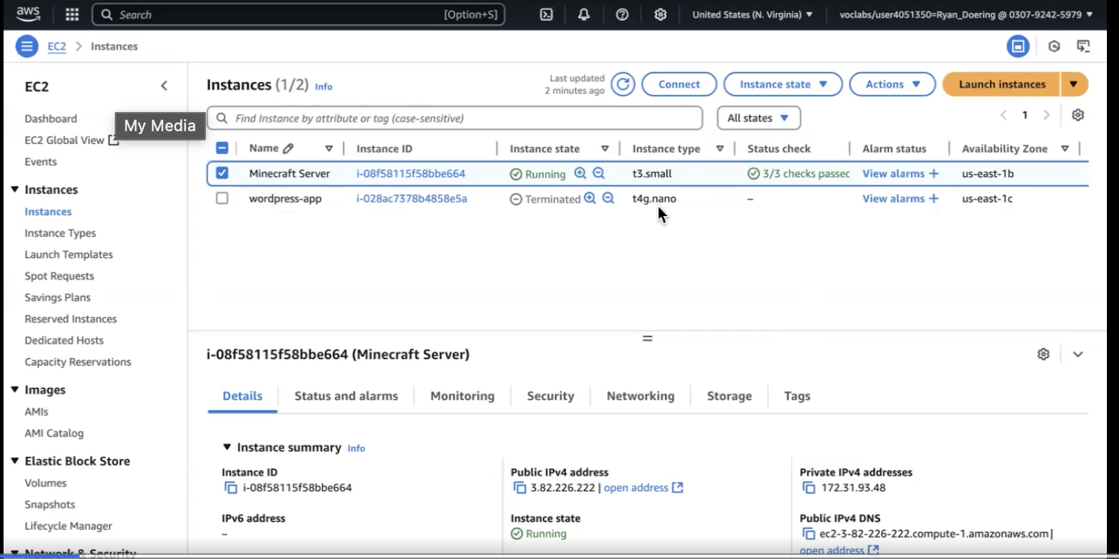Open the All states filter dropdown
1119x559 pixels.
coord(758,118)
